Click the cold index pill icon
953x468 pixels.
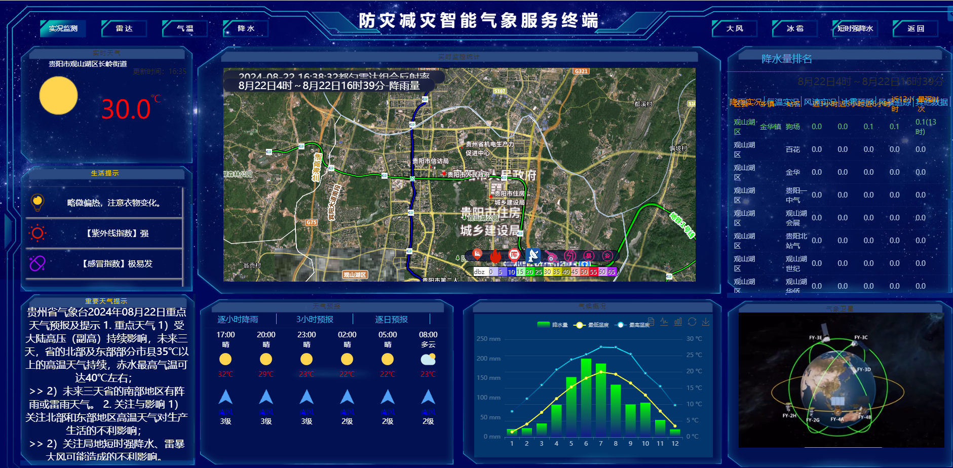click(x=37, y=263)
